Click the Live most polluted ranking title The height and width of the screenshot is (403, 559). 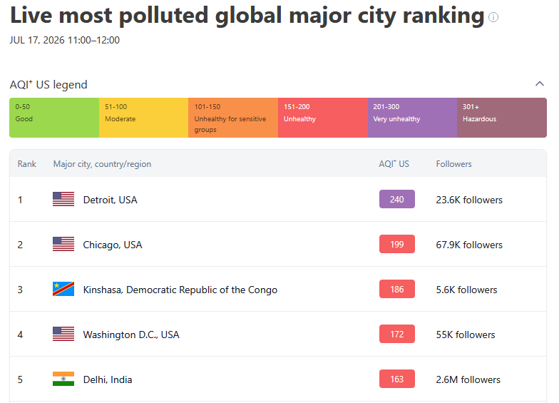(247, 16)
